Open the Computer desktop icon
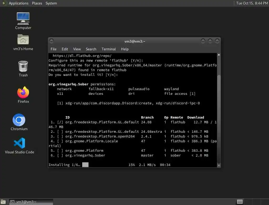The height and width of the screenshot is (205, 269). coord(23,21)
